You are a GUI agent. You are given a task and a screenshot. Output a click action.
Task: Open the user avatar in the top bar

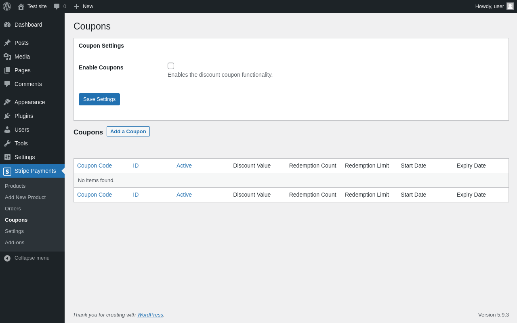[510, 6]
